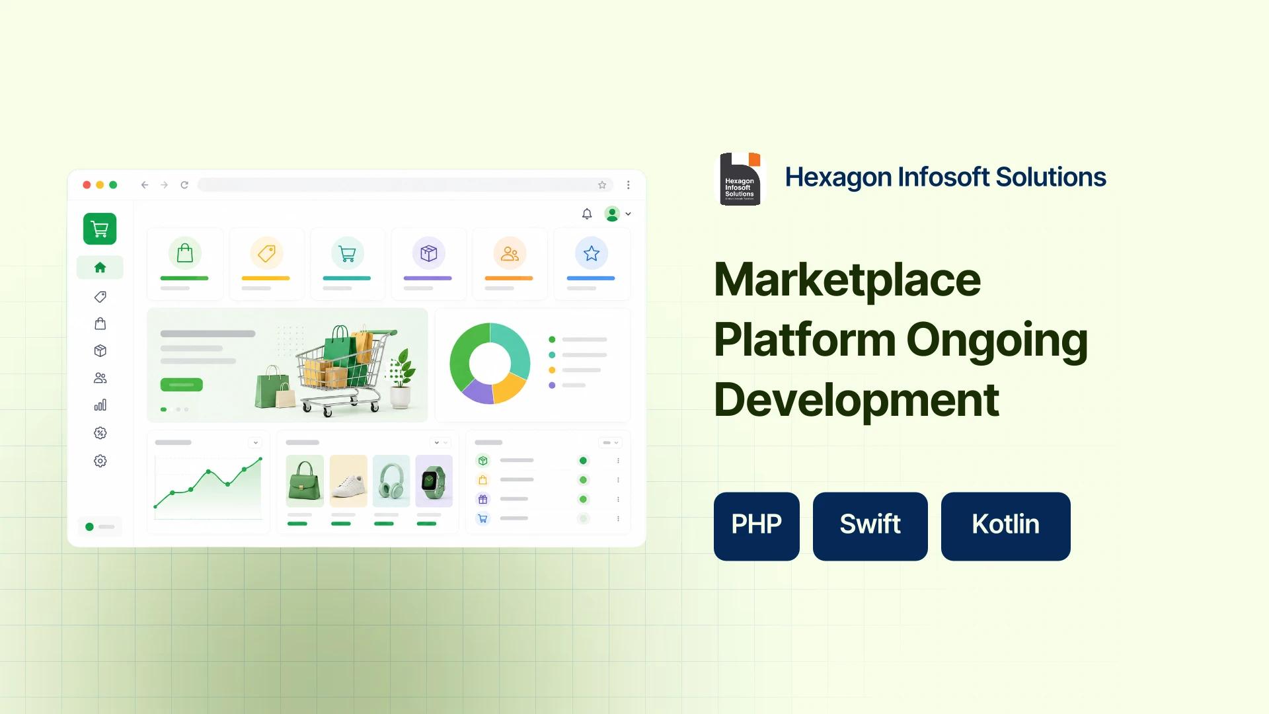Toggle the status dot on the gift row
Screen dimensions: 1269x714
[583, 499]
